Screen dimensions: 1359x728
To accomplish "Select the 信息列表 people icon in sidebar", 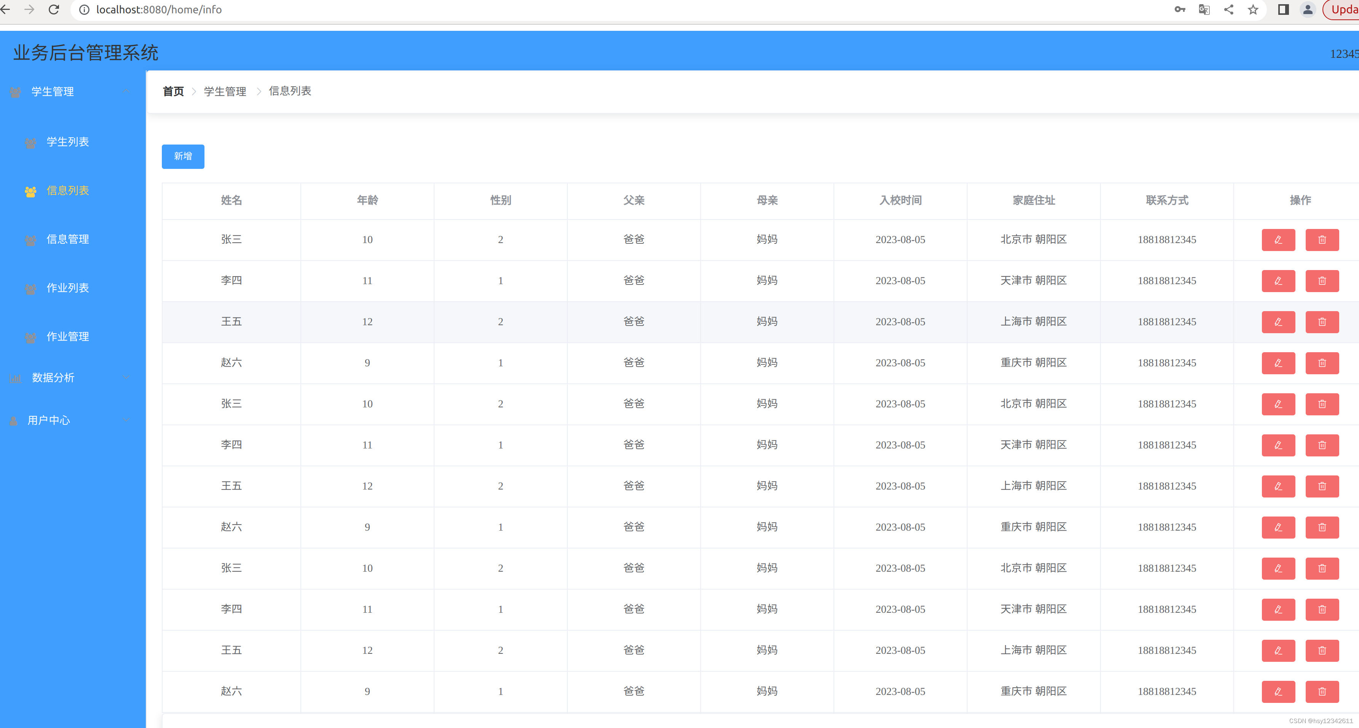I will tap(30, 191).
